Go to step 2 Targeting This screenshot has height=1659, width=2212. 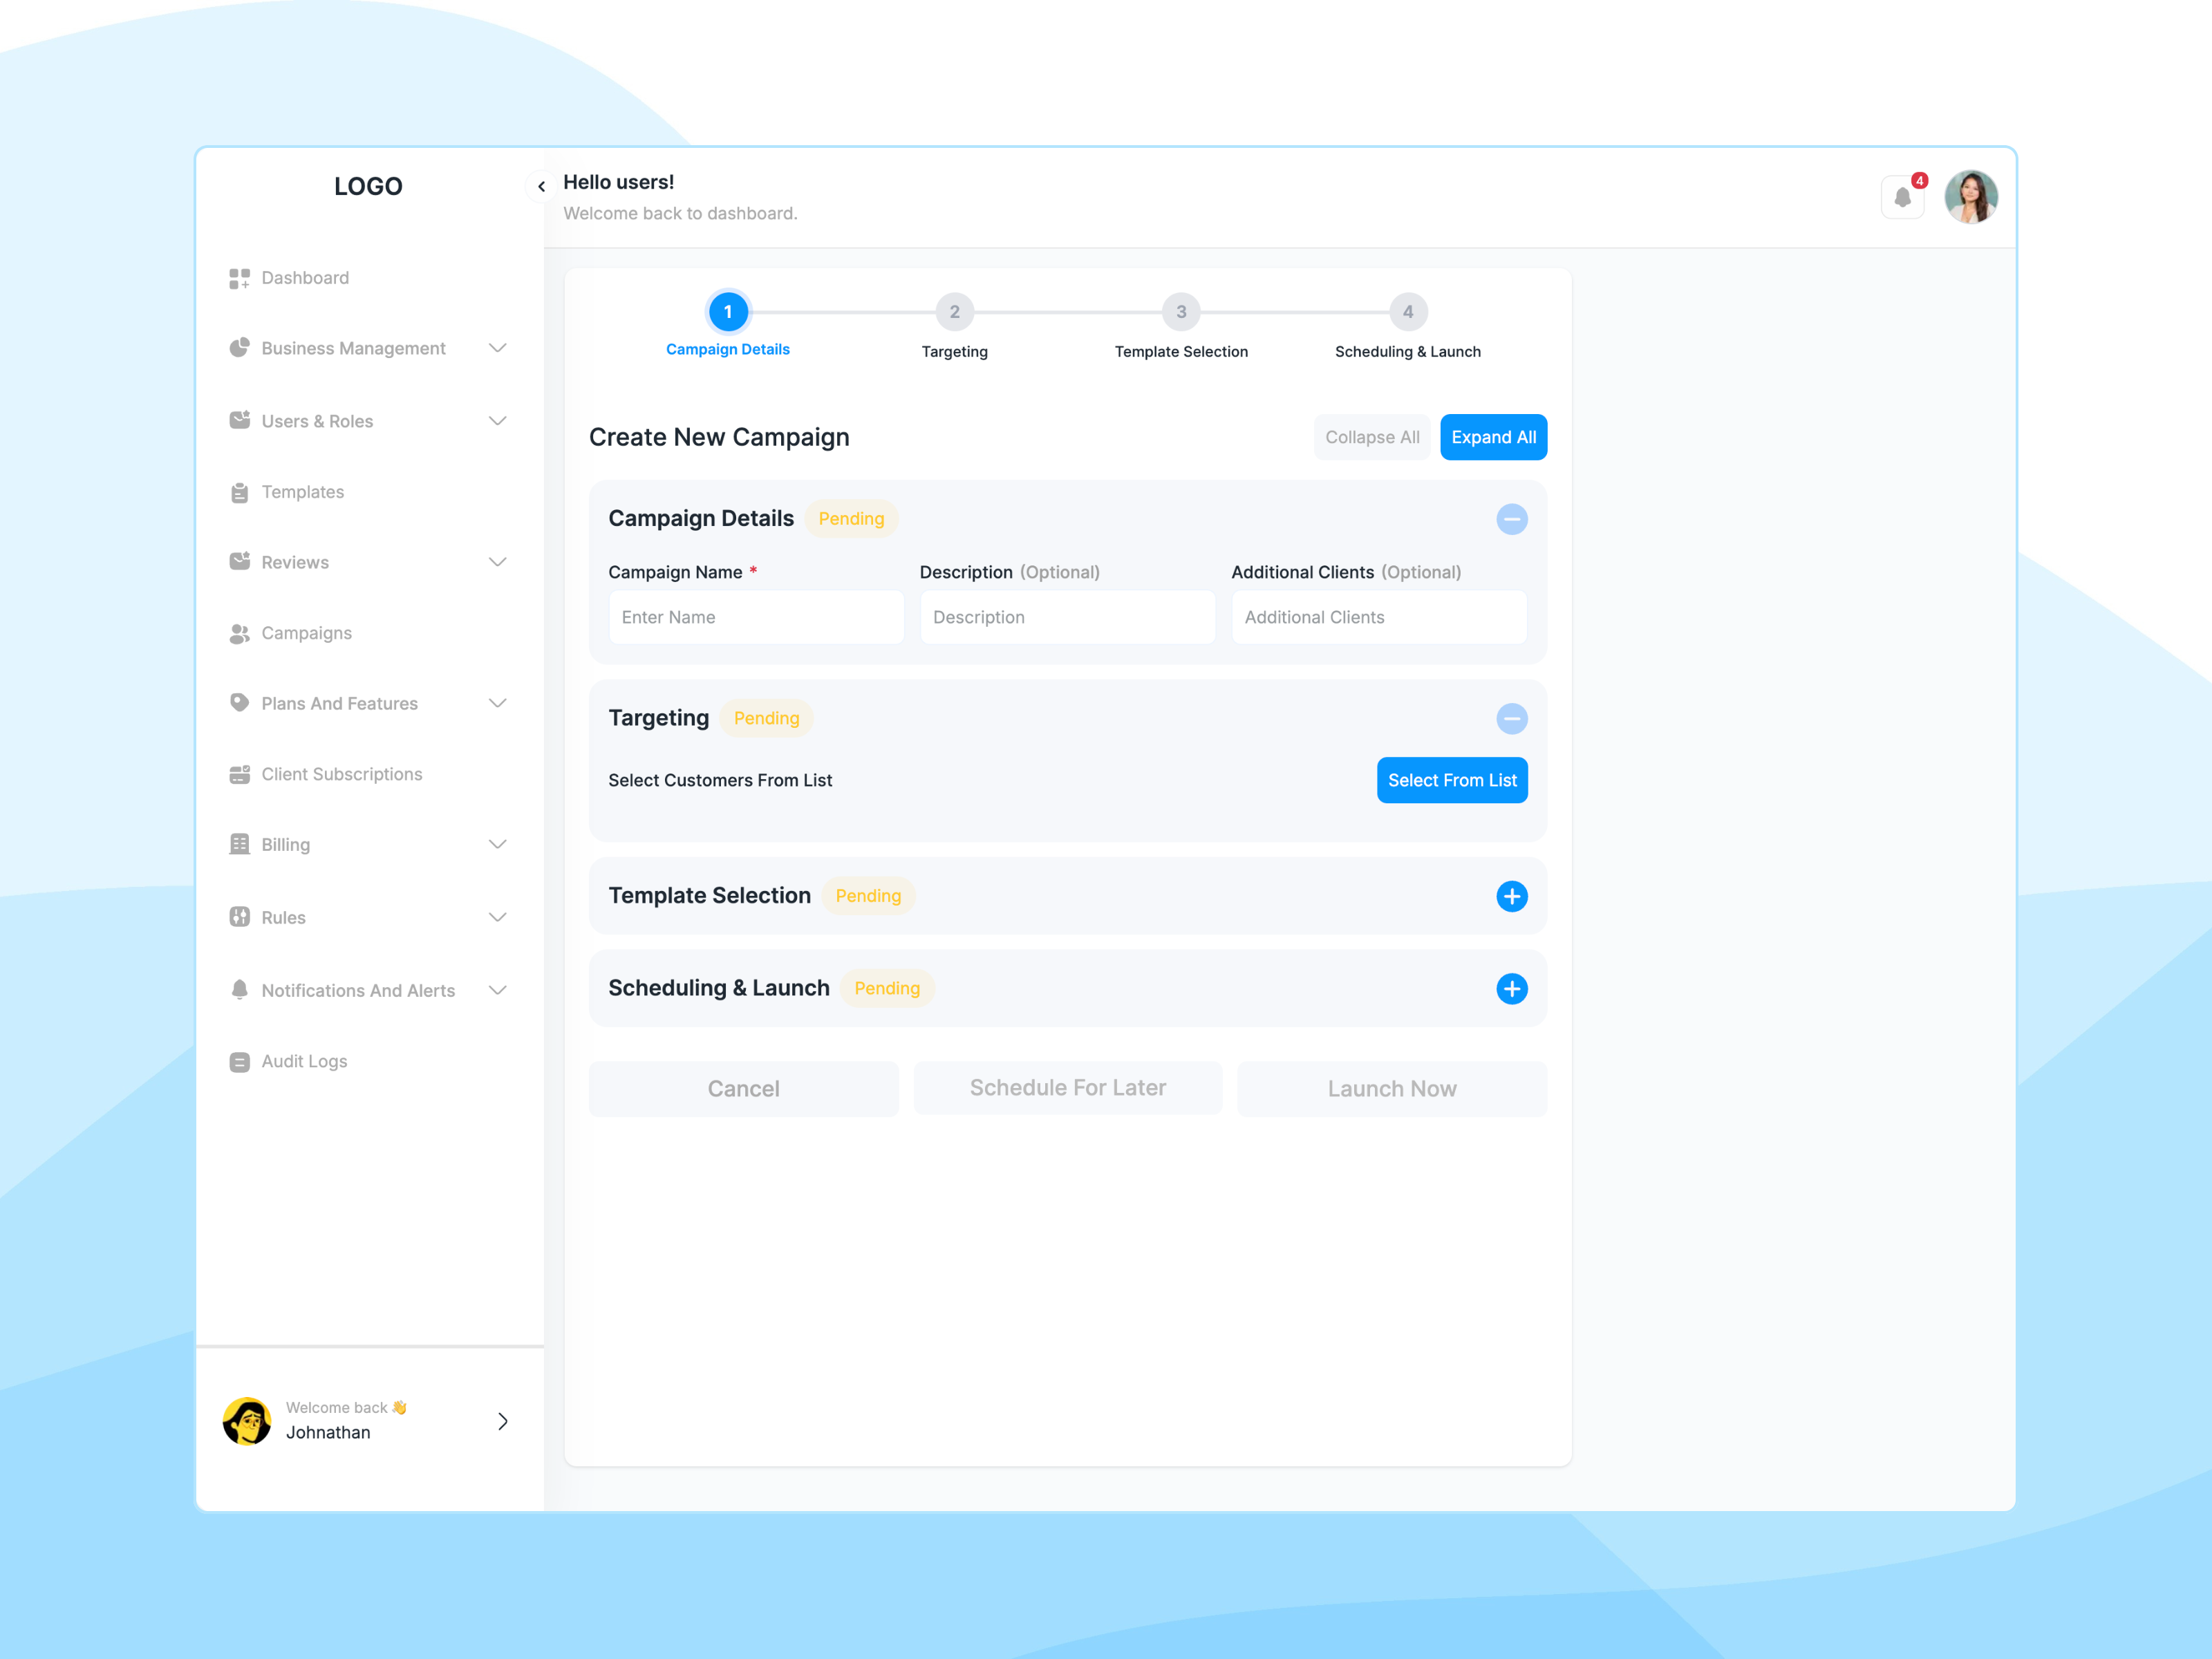coord(954,312)
